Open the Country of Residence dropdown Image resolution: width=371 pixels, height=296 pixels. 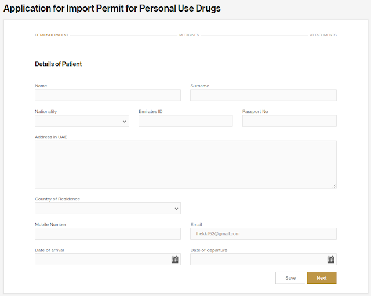pos(108,208)
